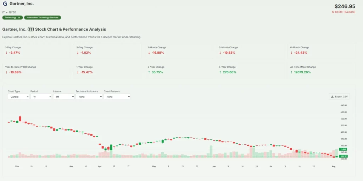
Task: Click the 1.46M volume label on the axis
Action: 343,150
